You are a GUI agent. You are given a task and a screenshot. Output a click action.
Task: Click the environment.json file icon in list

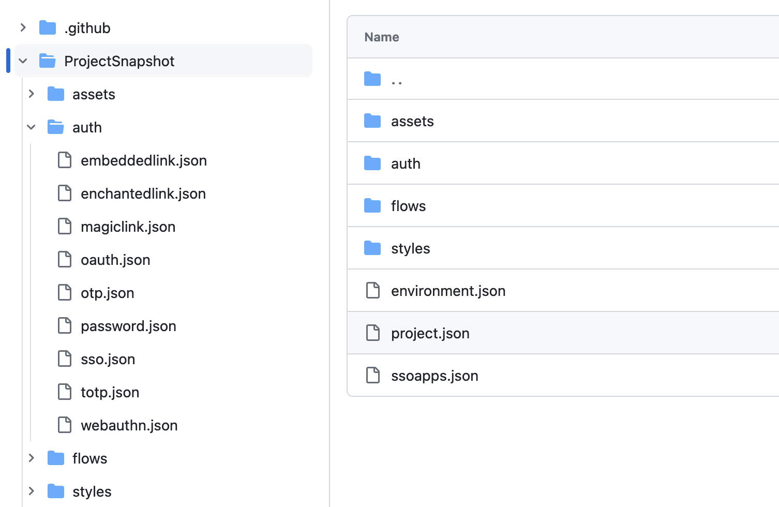coord(373,291)
